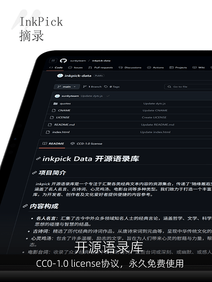Open the sunkyteam commit author link
Screen dimensions: 212x282
tap(70, 96)
